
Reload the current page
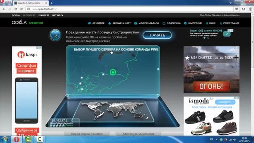coord(16,9)
